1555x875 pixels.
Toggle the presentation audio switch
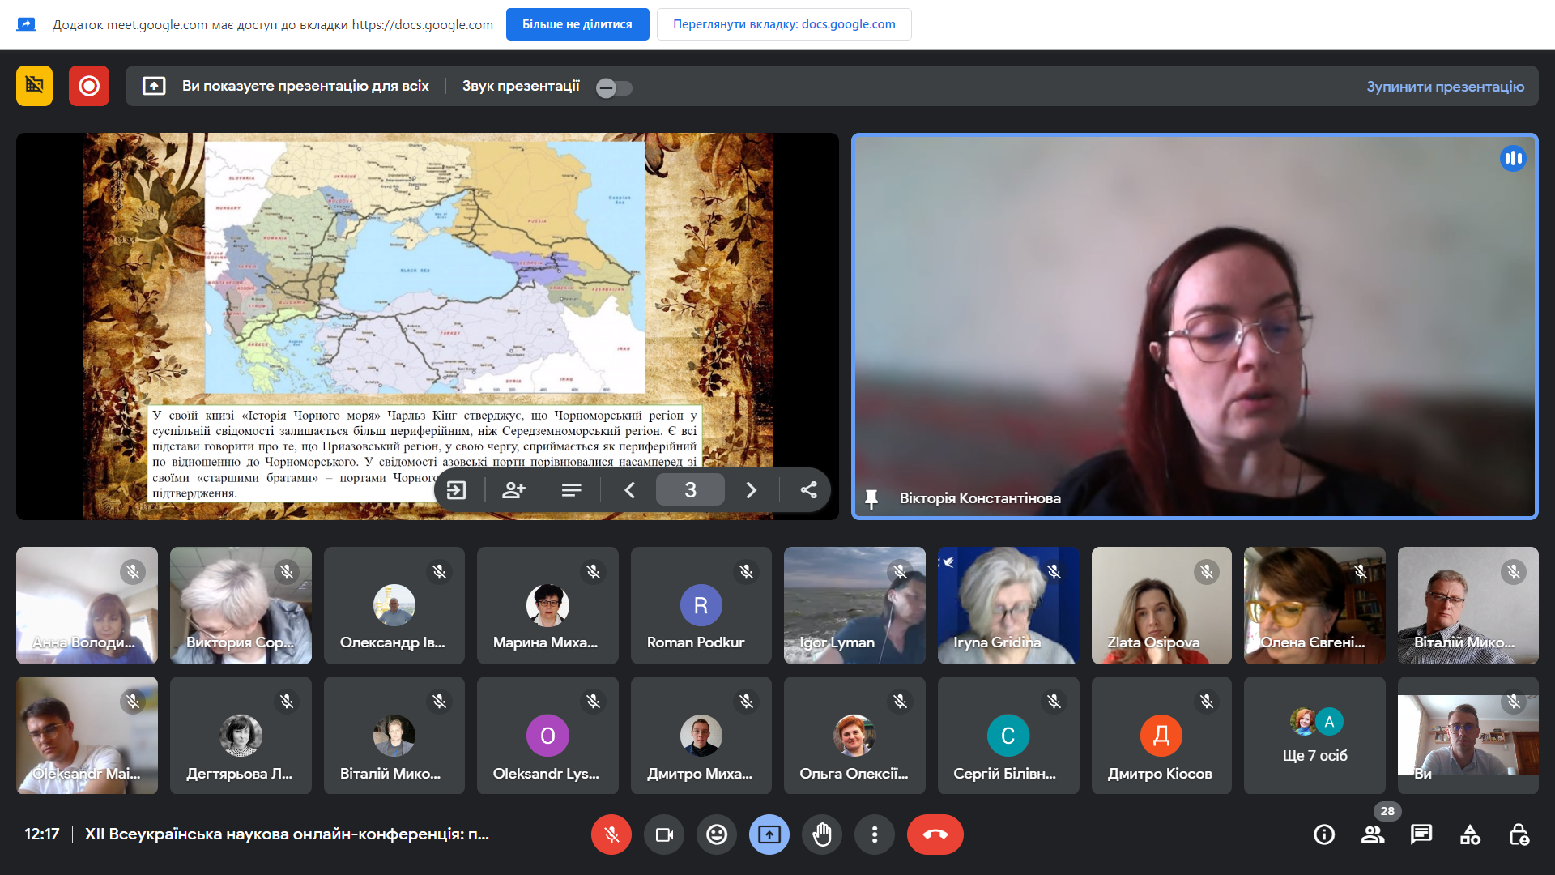(614, 87)
